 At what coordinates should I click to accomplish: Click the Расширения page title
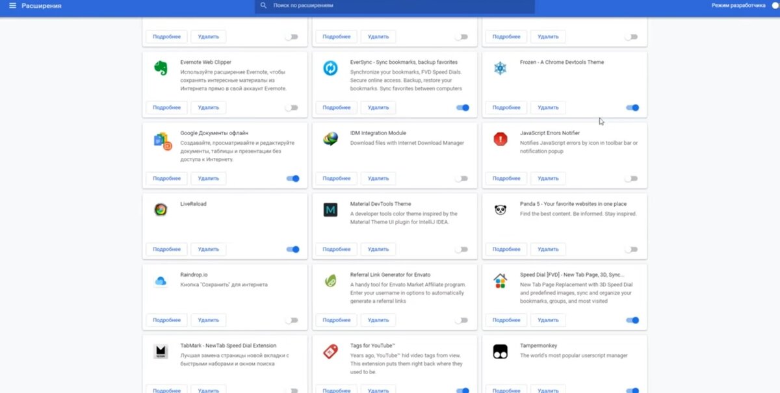pos(42,6)
